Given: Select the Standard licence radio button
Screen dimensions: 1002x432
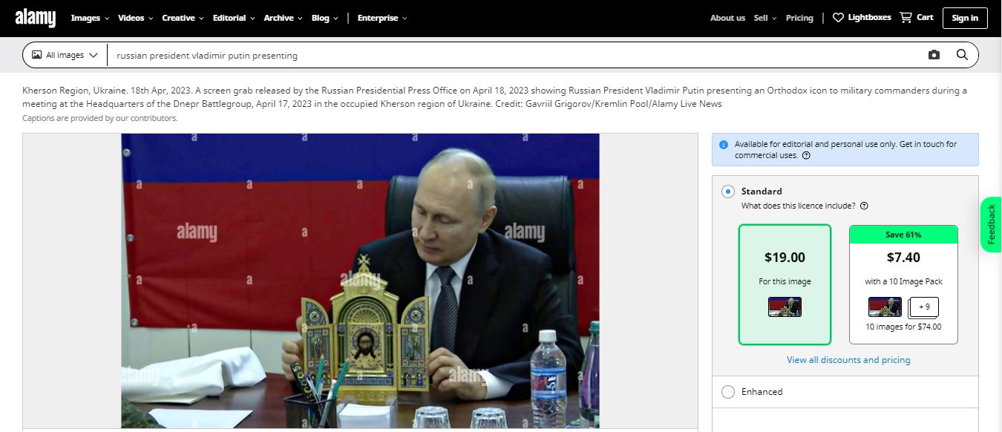Looking at the screenshot, I should 728,191.
